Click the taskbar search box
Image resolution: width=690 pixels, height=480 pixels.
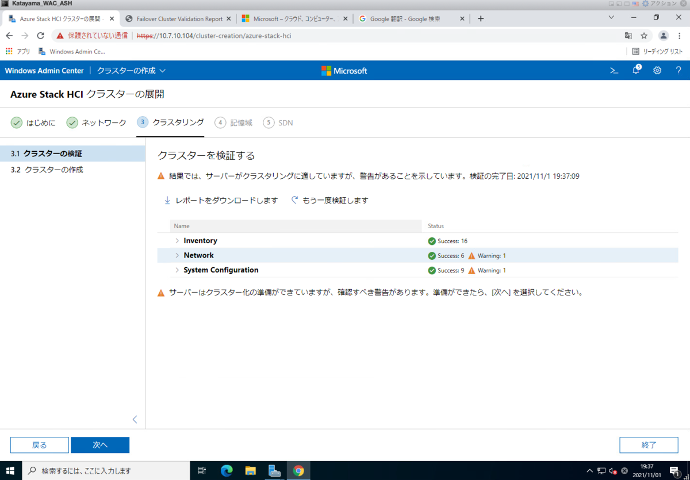[105, 470]
